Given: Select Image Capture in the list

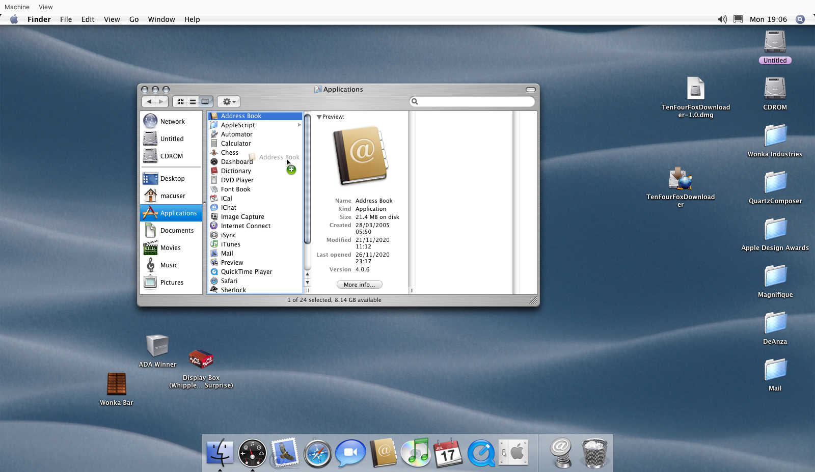Looking at the screenshot, I should [255, 217].
